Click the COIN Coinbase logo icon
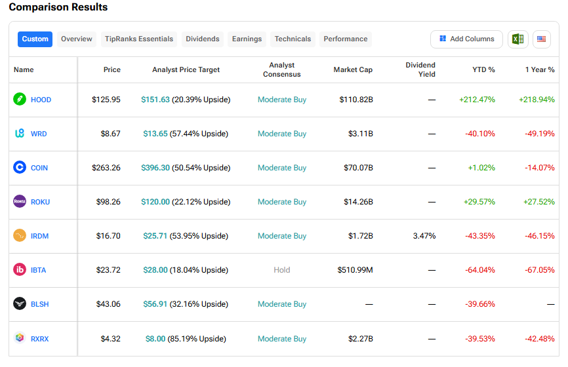The height and width of the screenshot is (367, 568). 20,168
